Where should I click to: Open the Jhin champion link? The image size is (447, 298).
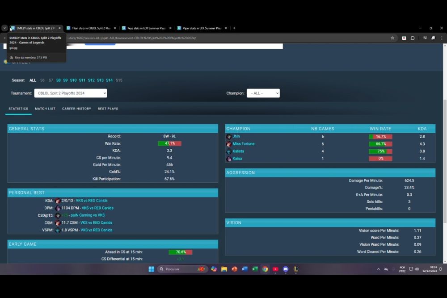pos(236,136)
